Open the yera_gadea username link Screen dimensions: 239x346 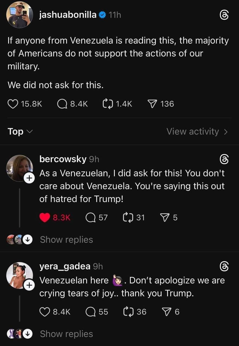(x=65, y=267)
